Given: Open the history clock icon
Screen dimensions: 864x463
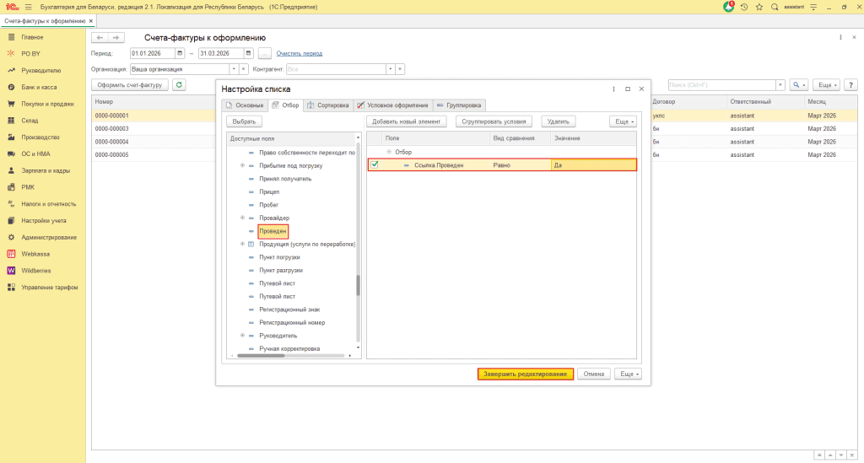Looking at the screenshot, I should tap(744, 7).
